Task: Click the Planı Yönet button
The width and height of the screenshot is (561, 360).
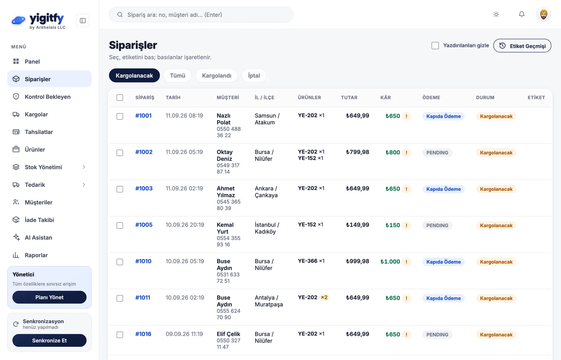Action: pos(49,297)
